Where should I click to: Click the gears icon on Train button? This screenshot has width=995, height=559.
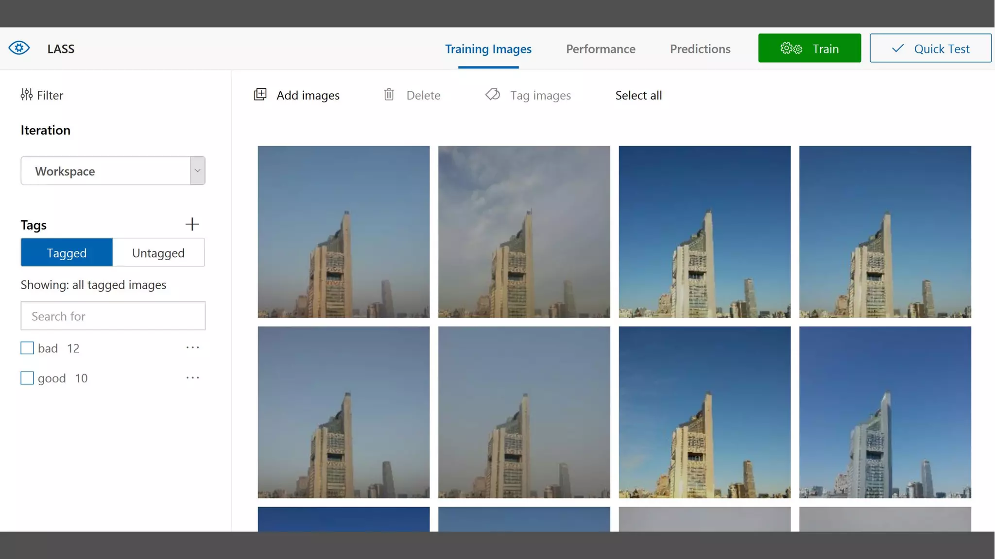[x=791, y=49]
